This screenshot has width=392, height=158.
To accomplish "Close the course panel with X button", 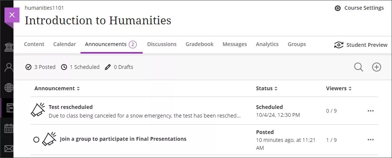I will pyautogui.click(x=12, y=15).
